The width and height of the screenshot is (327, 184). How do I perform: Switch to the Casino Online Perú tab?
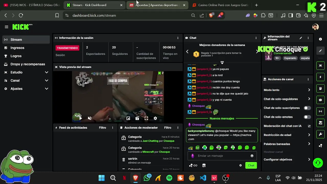tap(220, 5)
